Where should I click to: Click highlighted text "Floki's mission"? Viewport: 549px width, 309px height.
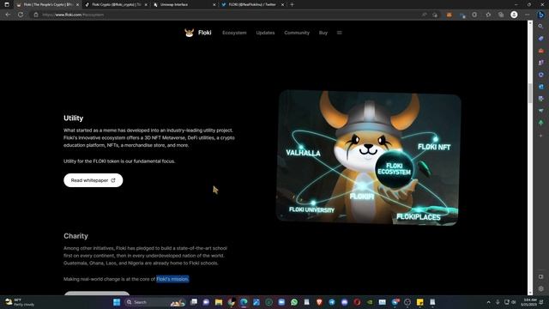coord(172,279)
